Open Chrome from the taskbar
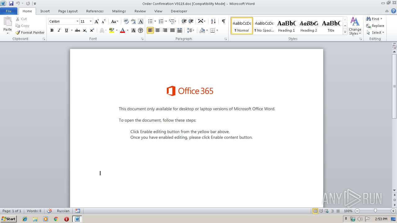 coord(56,219)
